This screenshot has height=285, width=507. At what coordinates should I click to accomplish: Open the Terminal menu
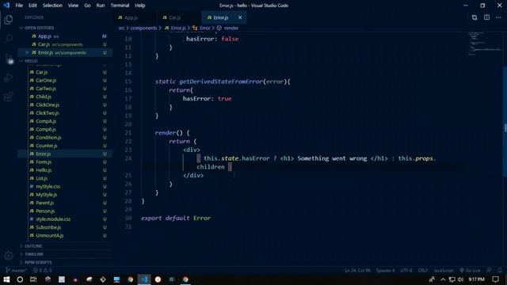tap(120, 6)
